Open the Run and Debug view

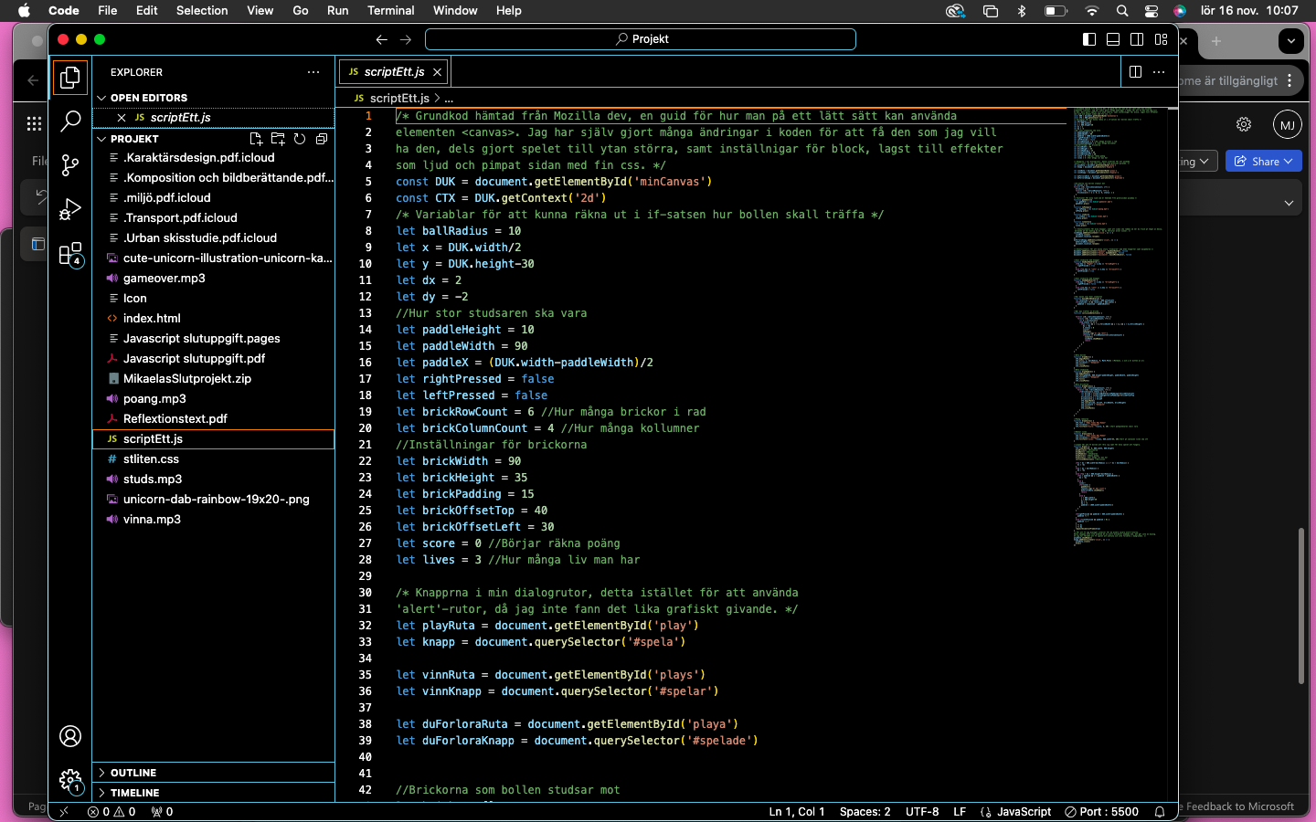click(x=70, y=209)
